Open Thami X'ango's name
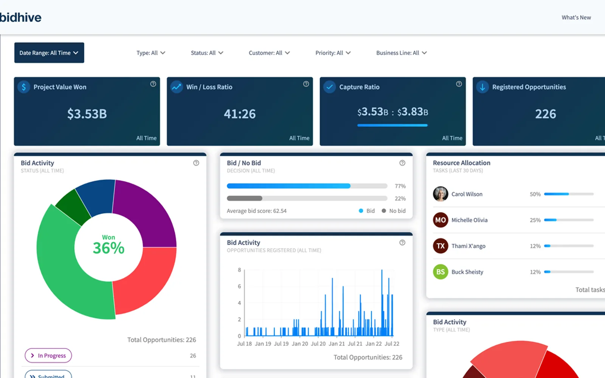 468,246
